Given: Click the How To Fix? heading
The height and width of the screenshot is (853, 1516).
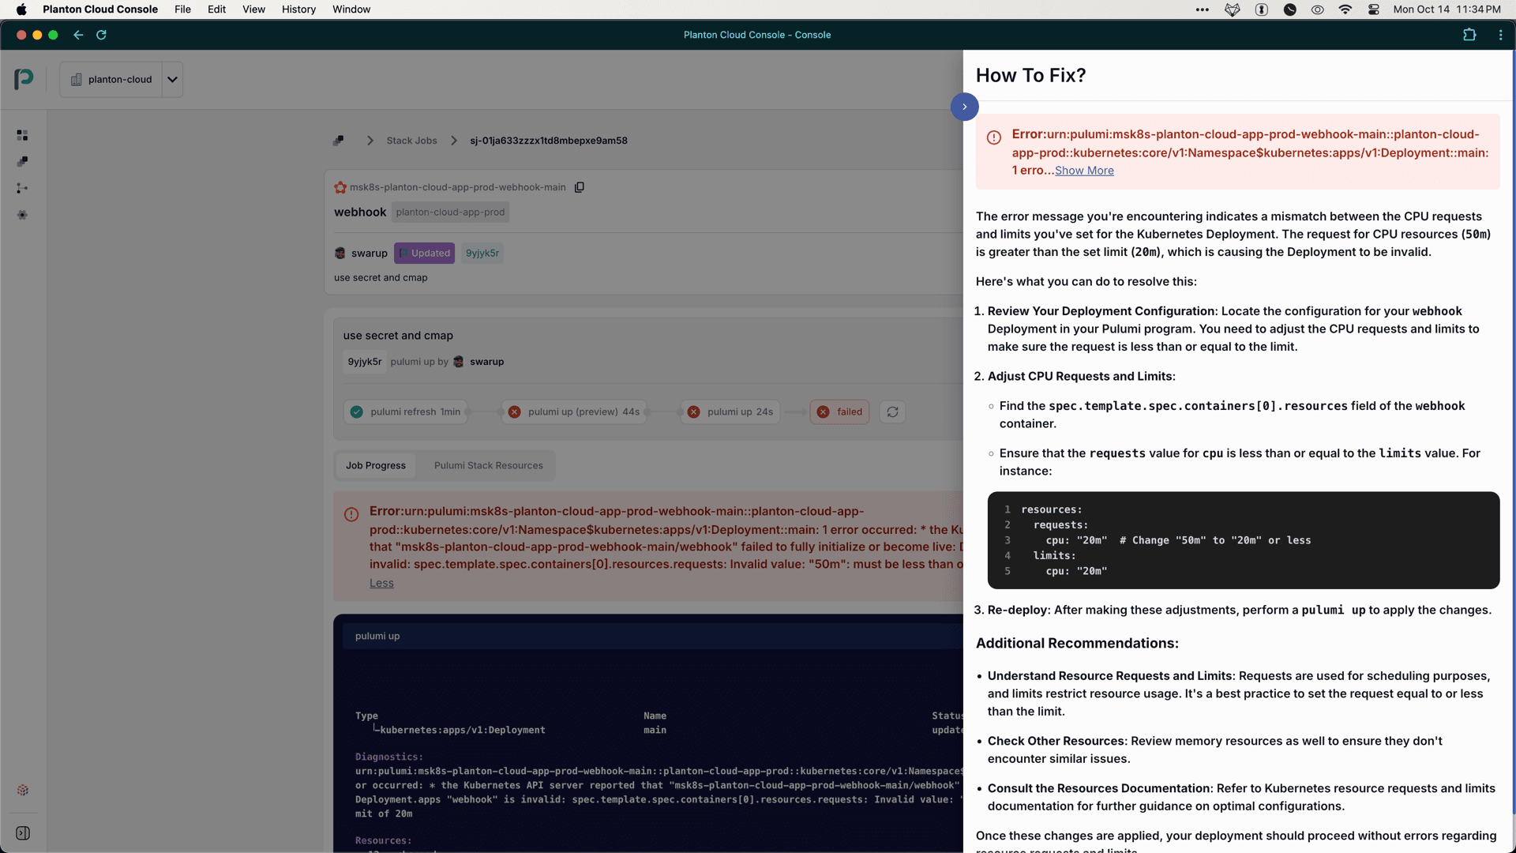Looking at the screenshot, I should coord(1031,76).
